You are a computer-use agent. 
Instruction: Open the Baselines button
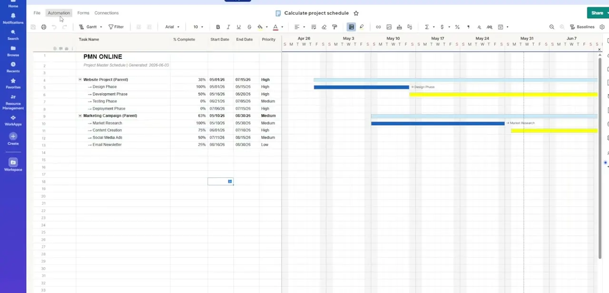(582, 27)
